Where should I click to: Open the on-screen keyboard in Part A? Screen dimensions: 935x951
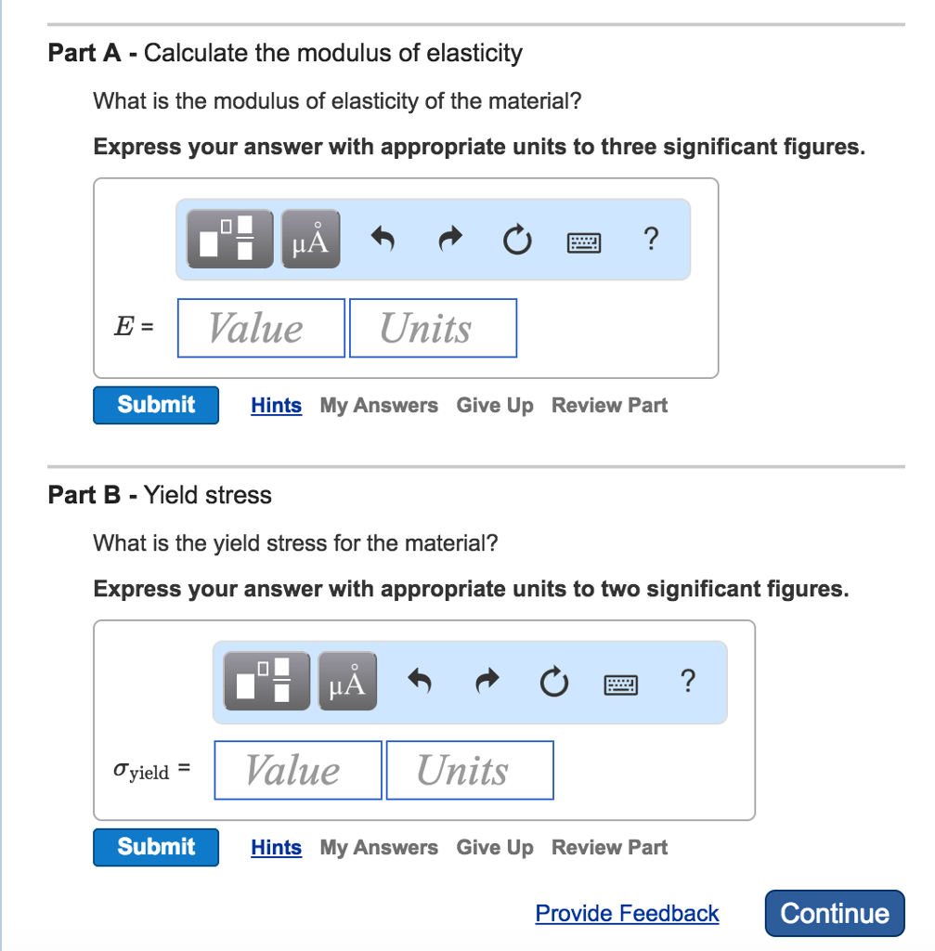[583, 240]
